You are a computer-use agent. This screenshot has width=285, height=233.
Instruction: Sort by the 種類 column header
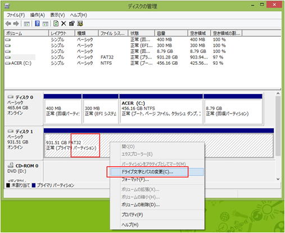click(x=87, y=33)
